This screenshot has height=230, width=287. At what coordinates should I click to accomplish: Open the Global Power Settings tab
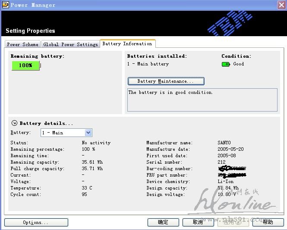click(x=70, y=44)
